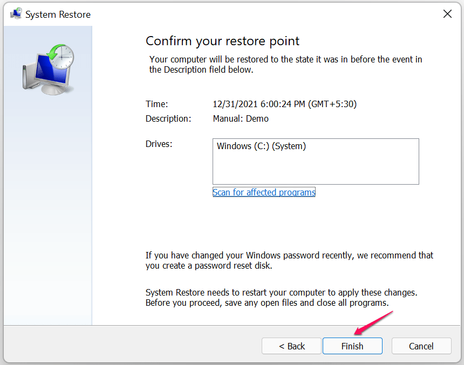464x365 pixels.
Task: Cancel the restore operation
Action: click(x=421, y=346)
